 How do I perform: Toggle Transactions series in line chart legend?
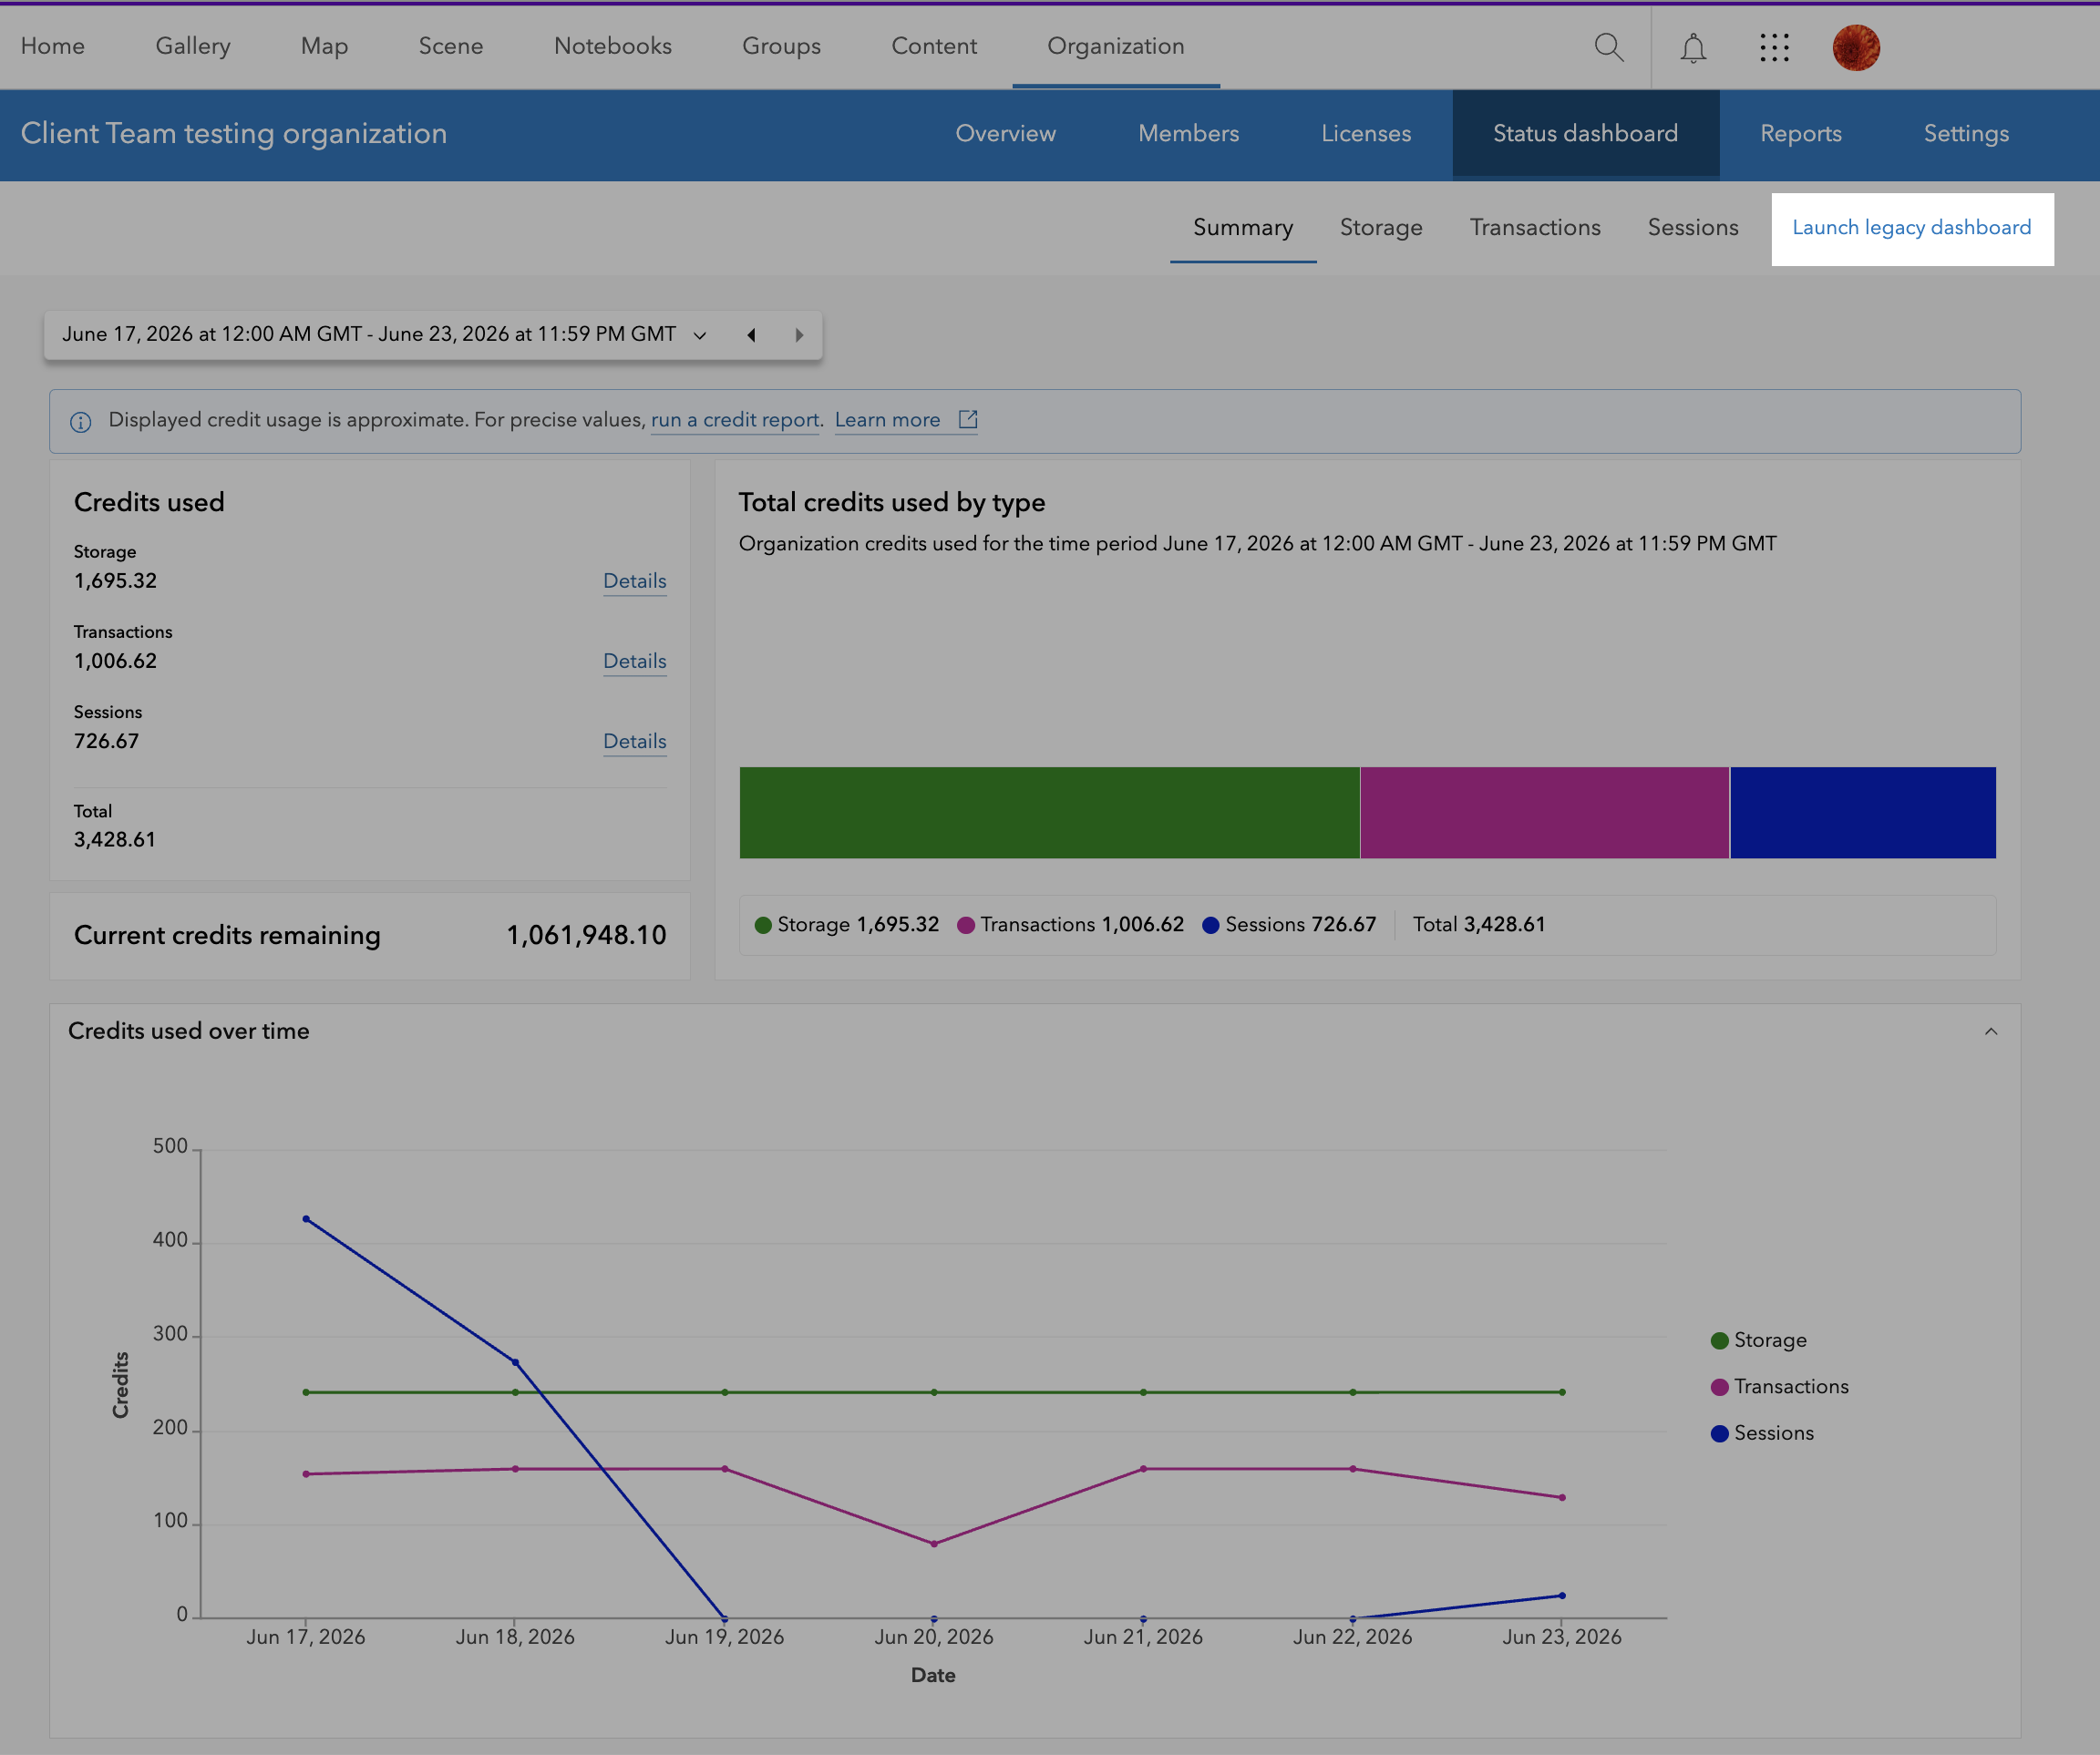1780,1387
